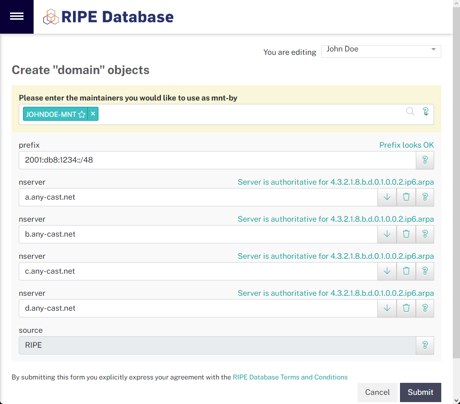Open RIPE Database Terms and Conditions link
This screenshot has width=460, height=404.
click(x=290, y=377)
